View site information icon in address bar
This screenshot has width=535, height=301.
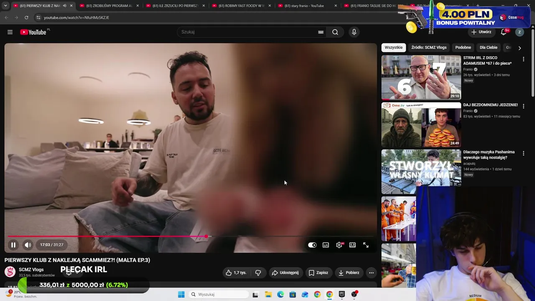(x=38, y=18)
